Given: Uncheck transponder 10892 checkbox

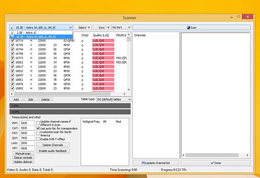Looking at the screenshot, I should click(13, 88).
